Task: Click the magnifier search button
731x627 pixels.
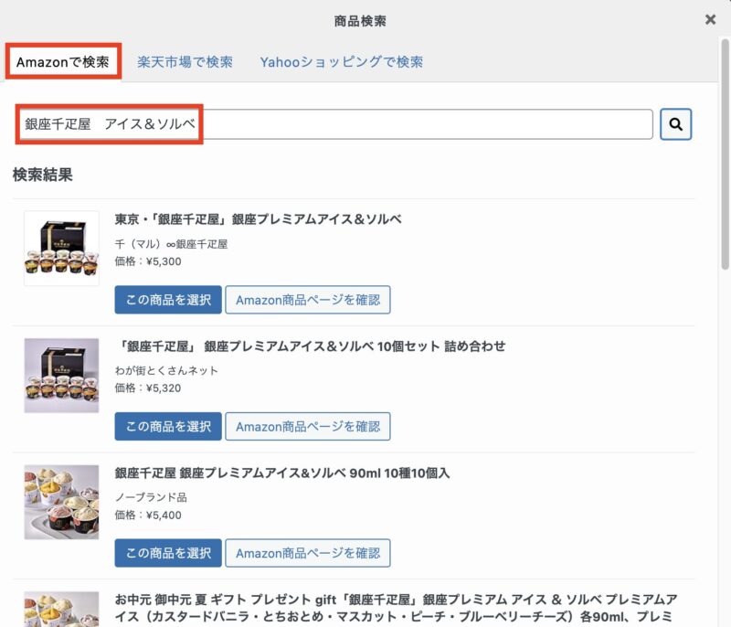Action: pyautogui.click(x=675, y=124)
